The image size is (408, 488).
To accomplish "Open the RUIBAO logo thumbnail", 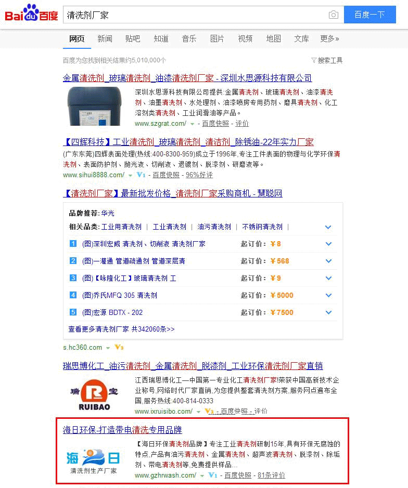I will coord(94,394).
